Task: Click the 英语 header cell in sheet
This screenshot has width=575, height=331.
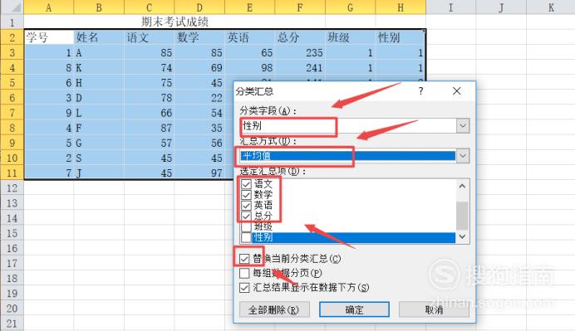Action: pyautogui.click(x=250, y=37)
